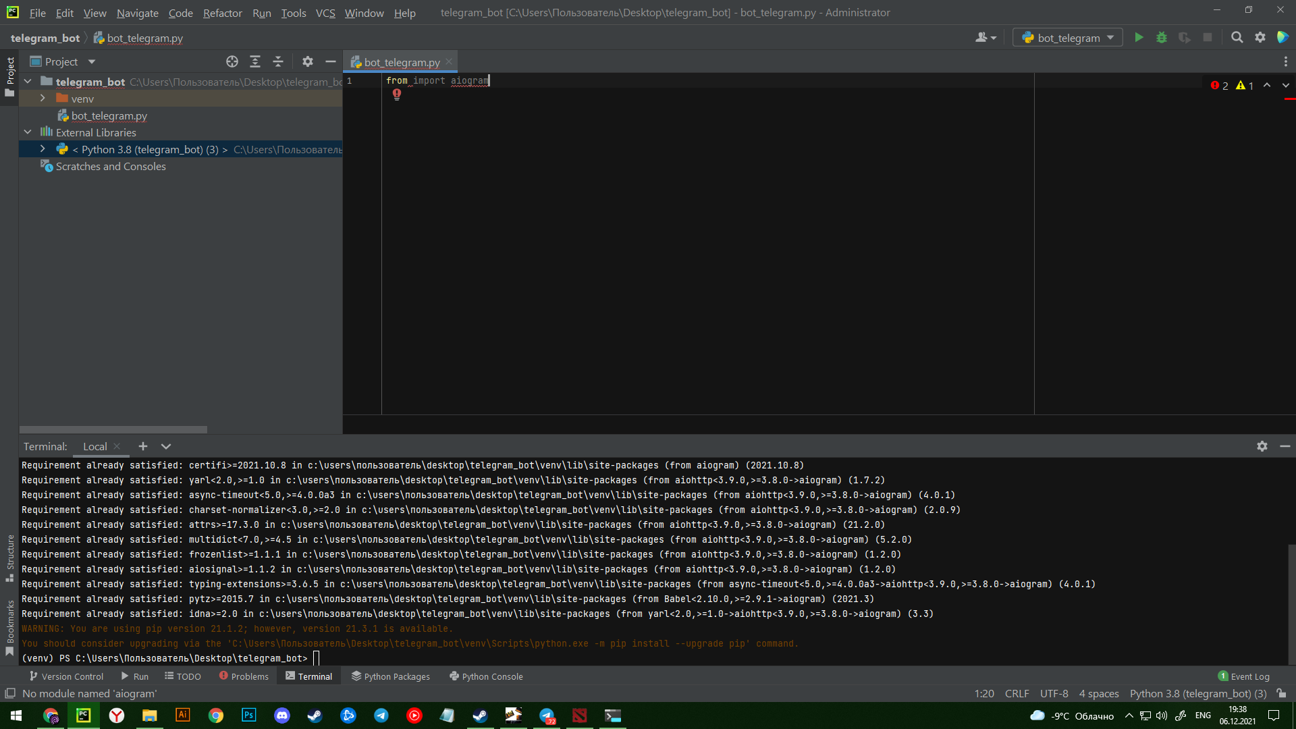This screenshot has height=729, width=1296.
Task: Select the bot_telegram.py editor tab
Action: 402,62
